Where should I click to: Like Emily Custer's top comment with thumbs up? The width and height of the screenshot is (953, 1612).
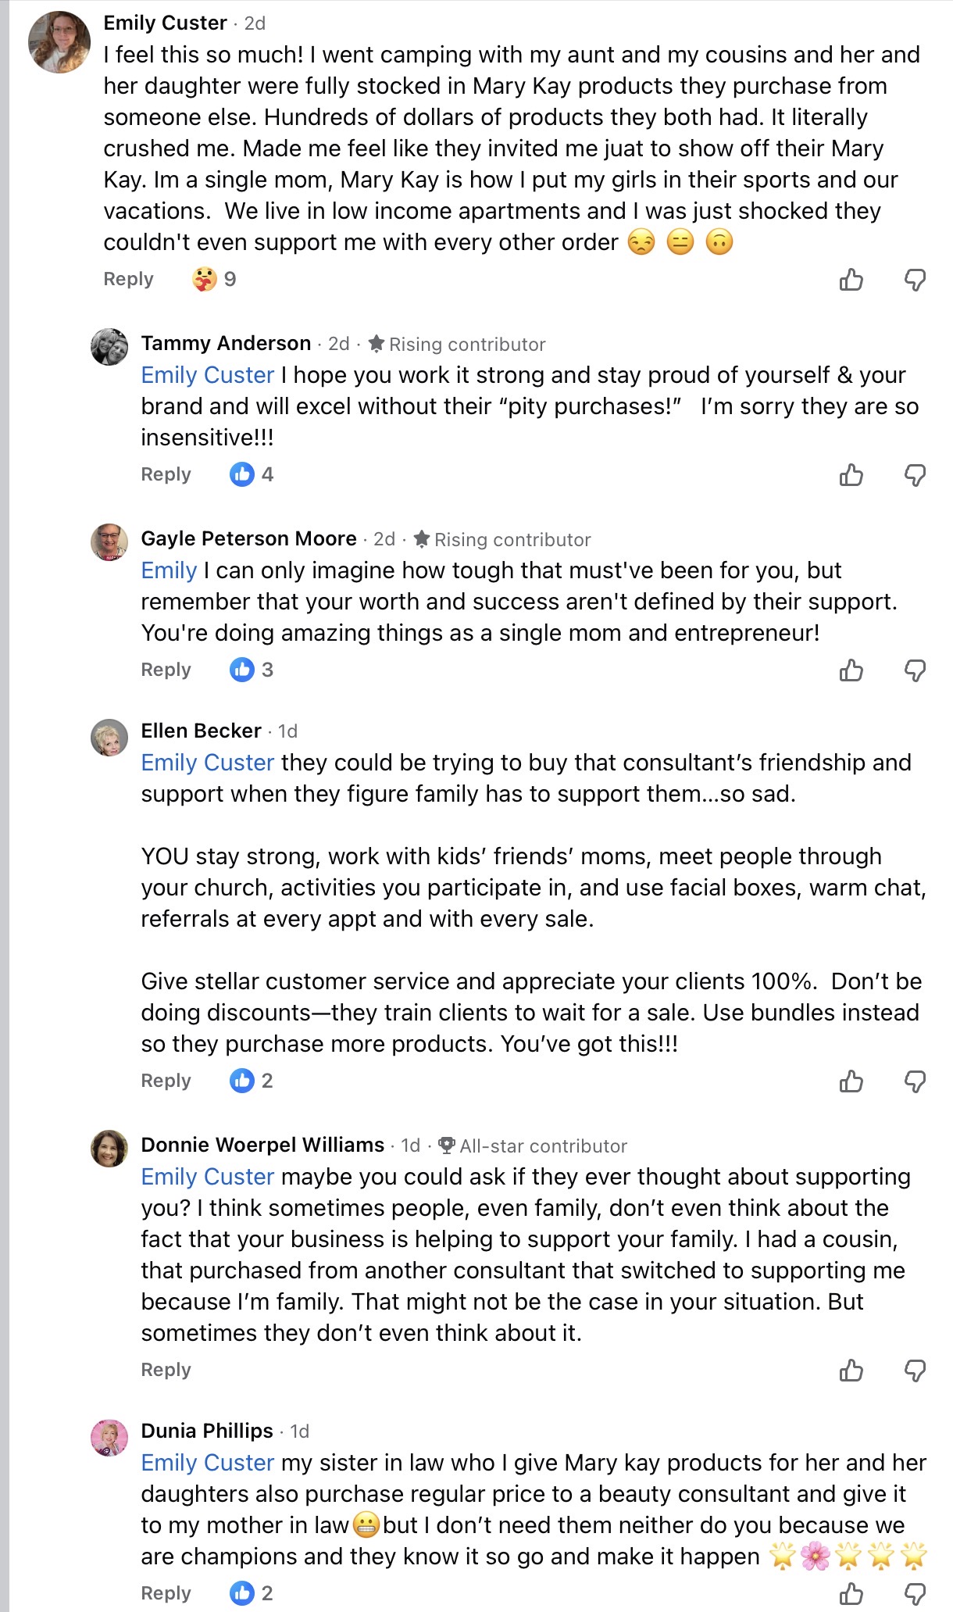[x=851, y=279]
